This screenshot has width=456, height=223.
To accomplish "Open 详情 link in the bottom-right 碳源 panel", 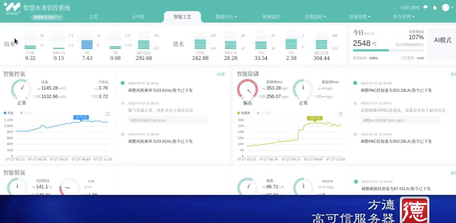I will point(453,173).
